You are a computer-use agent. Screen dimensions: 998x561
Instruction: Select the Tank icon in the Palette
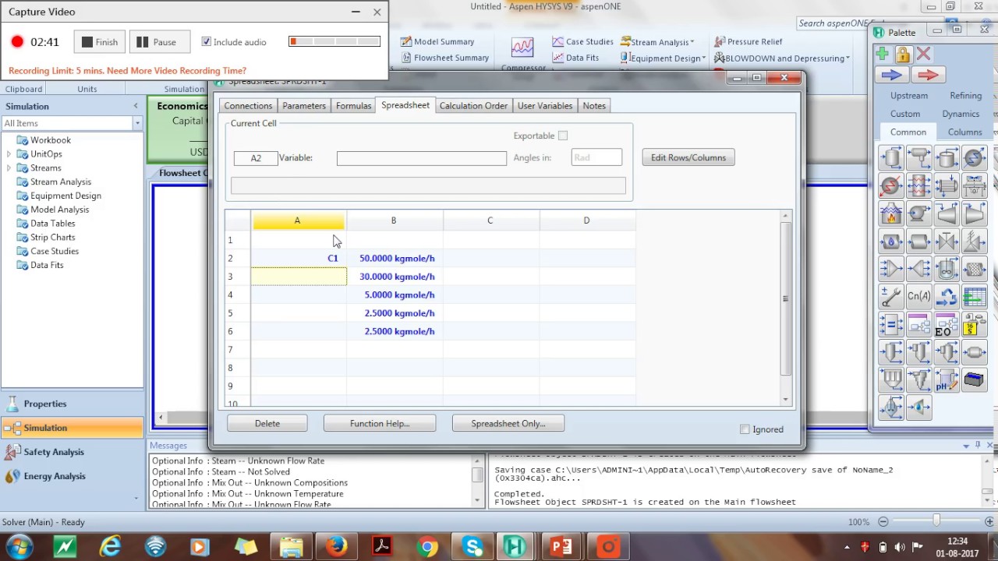click(x=947, y=158)
